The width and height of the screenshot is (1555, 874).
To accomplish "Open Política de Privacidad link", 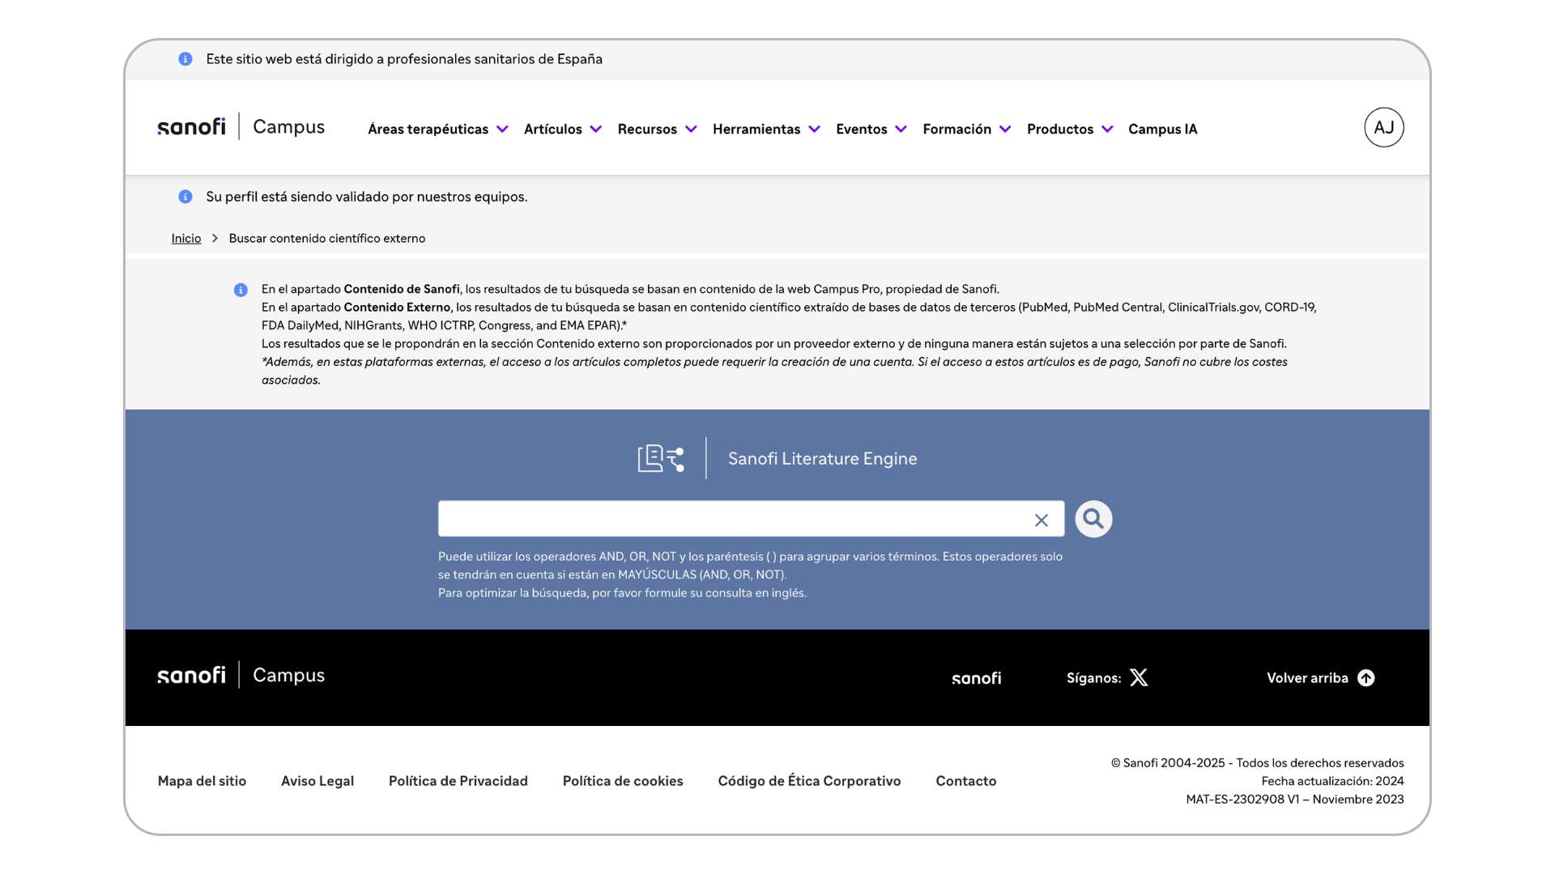I will tap(458, 781).
